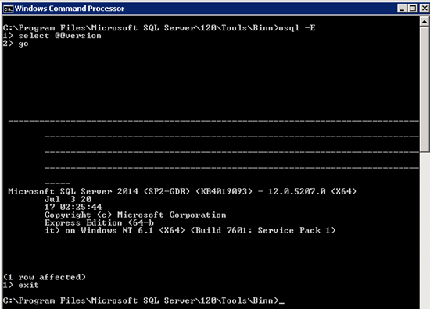Click the version number '12.0.5207.0'
Image resolution: width=430 pixels, height=309 pixels.
[297, 191]
